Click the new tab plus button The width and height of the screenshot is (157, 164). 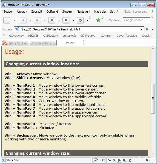click(x=7, y=20)
